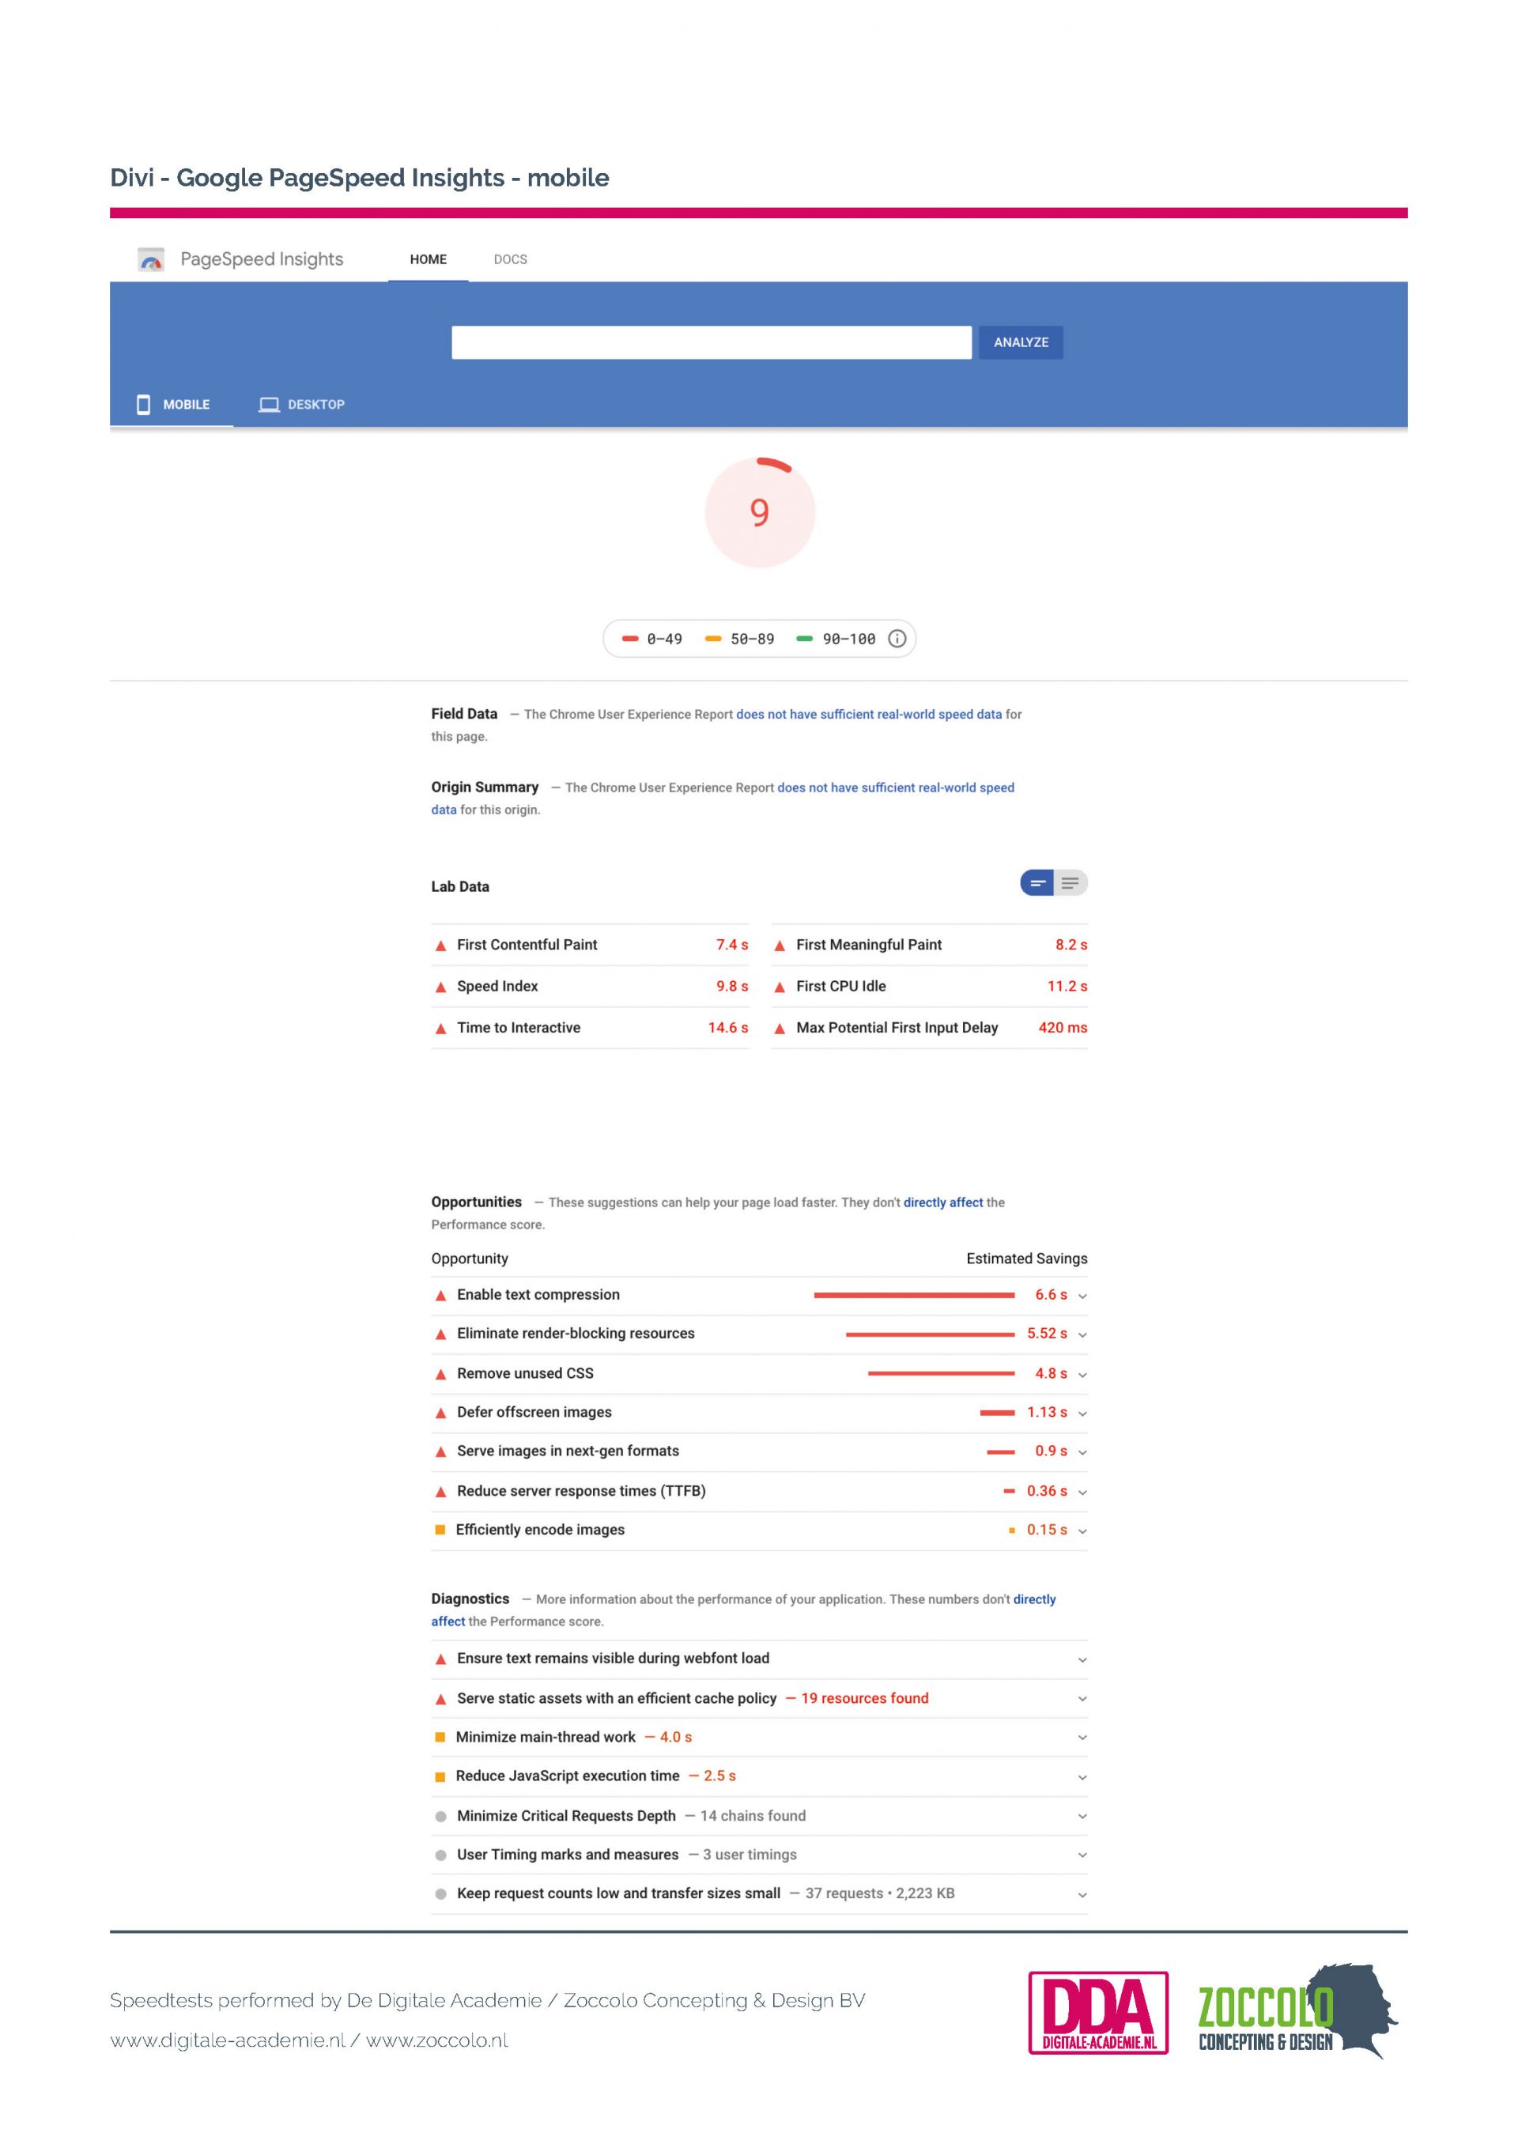Screen dimensions: 1518x2129
Task: Expand the Efficiently encode images chevron
Action: (1082, 1531)
